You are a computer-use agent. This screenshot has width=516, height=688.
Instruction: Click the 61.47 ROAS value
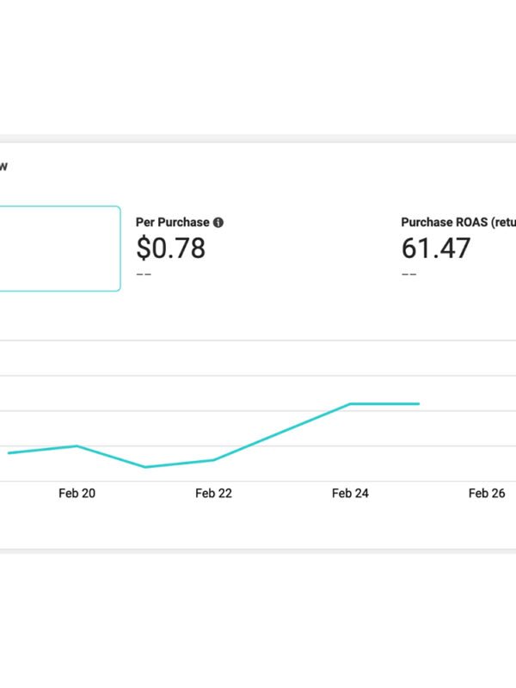click(x=436, y=249)
